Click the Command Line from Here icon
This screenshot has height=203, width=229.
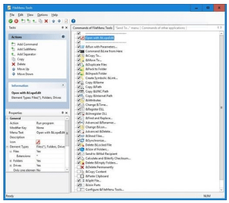click(82, 51)
